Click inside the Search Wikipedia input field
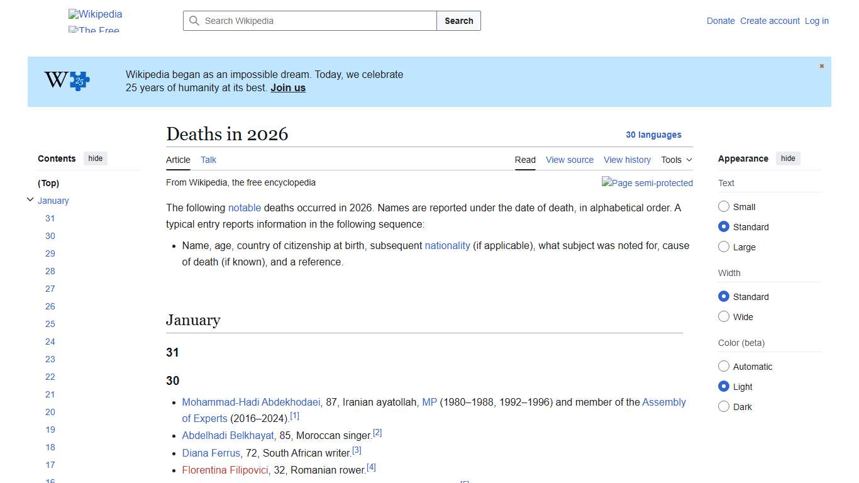The width and height of the screenshot is (859, 483). pyautogui.click(x=308, y=21)
